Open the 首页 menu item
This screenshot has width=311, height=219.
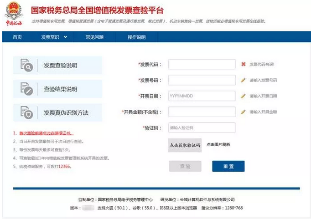[x=17, y=37]
